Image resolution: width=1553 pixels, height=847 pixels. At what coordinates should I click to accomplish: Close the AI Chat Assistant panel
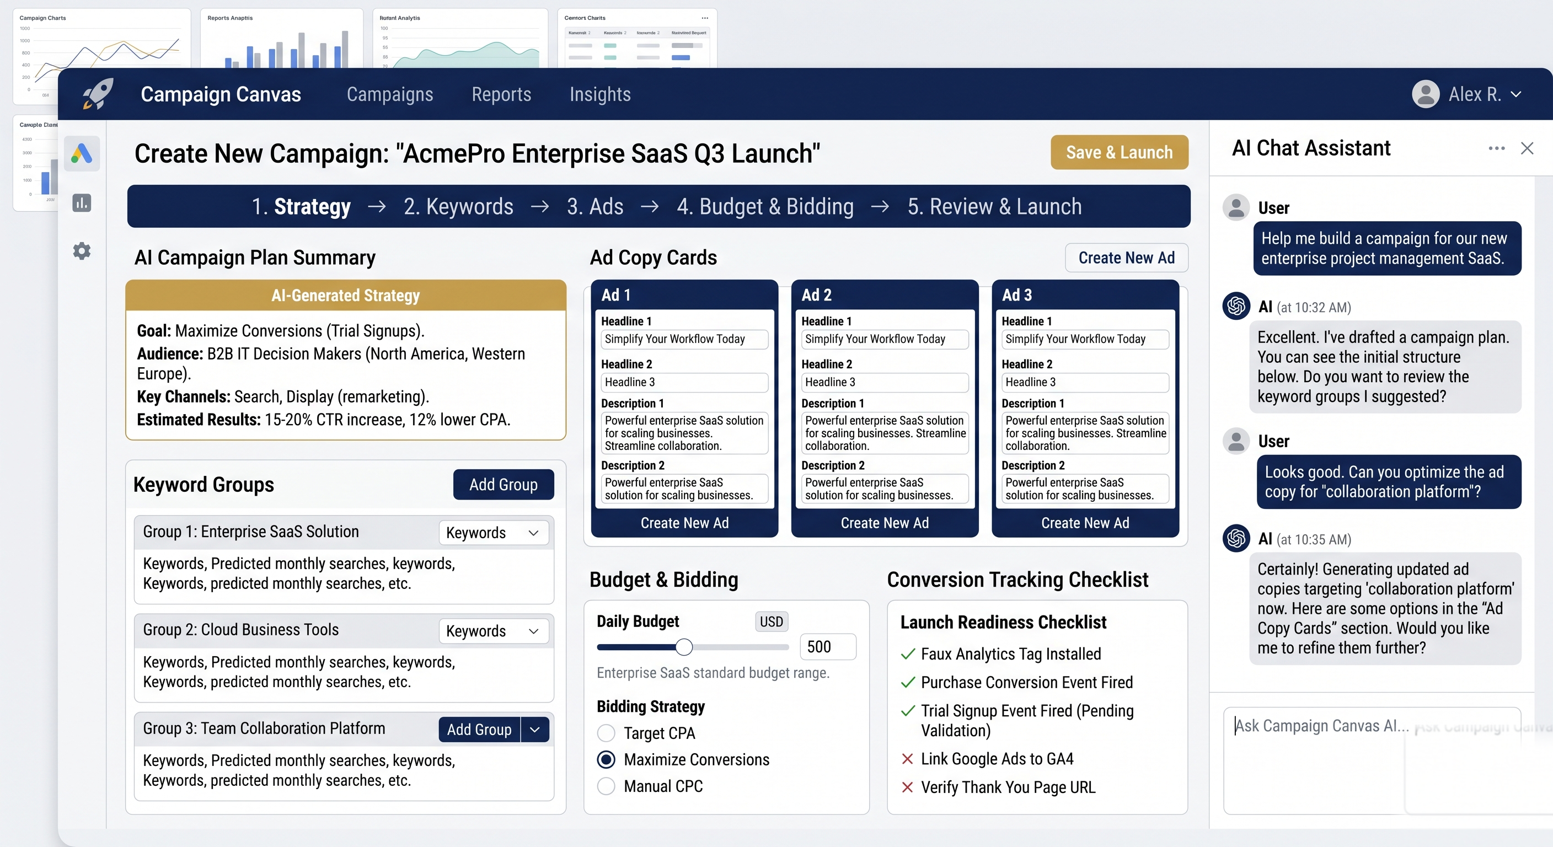point(1527,148)
